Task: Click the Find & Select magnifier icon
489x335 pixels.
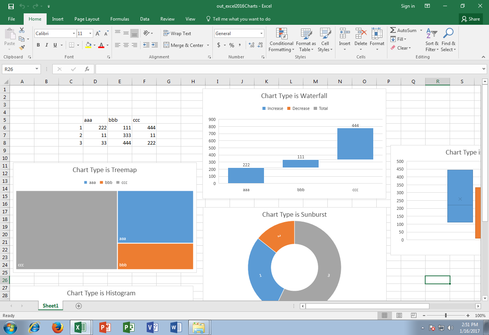Action: click(448, 34)
